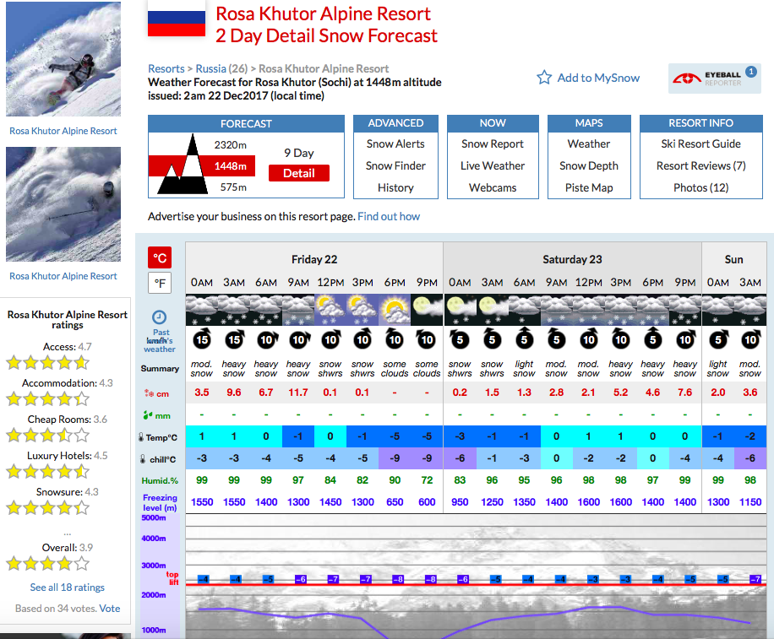
Task: Click caption link under skier photo
Action: pyautogui.click(x=63, y=276)
